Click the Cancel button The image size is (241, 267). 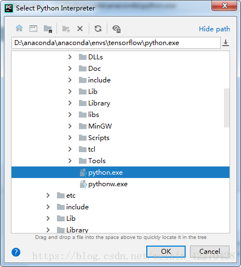[210, 252]
